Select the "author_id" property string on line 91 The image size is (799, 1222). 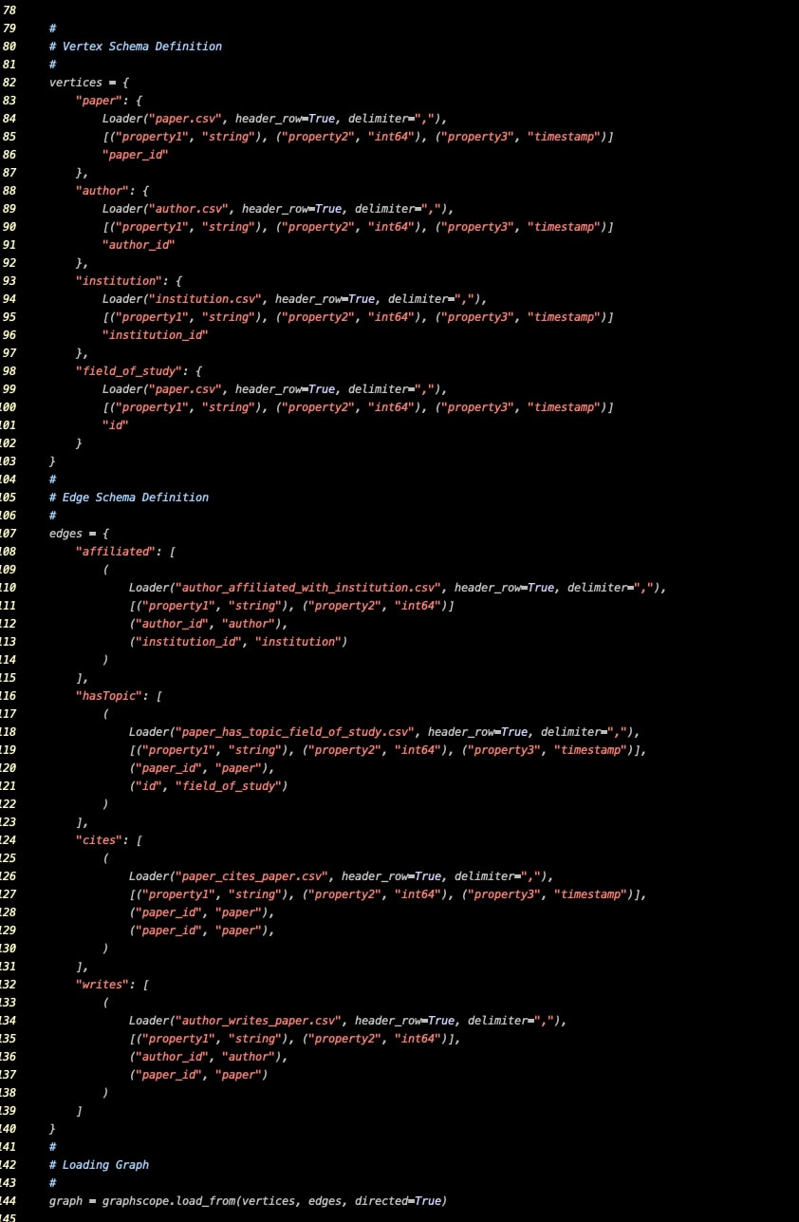pos(138,245)
